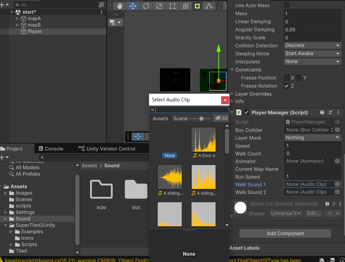Select None in the audio clip list
The height and width of the screenshot is (262, 345).
click(170, 155)
